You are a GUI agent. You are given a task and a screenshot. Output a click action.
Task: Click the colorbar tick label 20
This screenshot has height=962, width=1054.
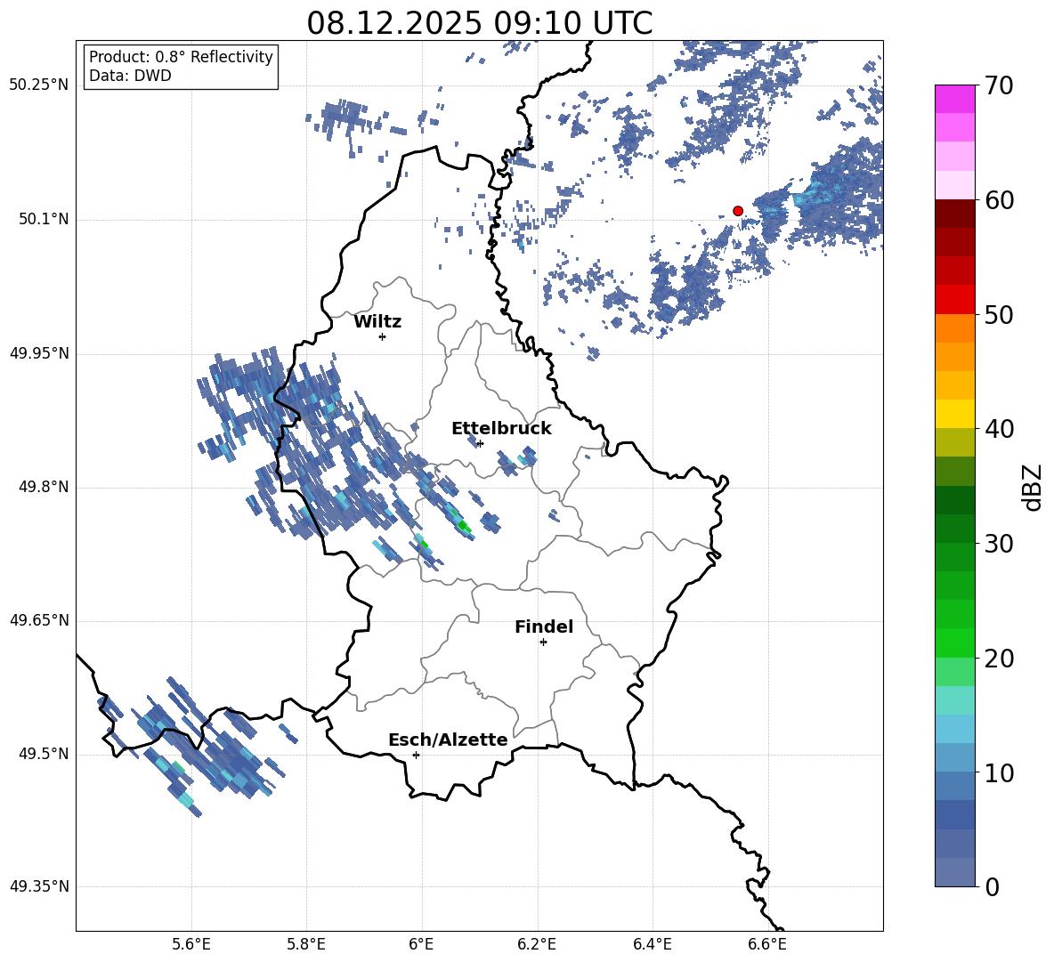pos(999,659)
